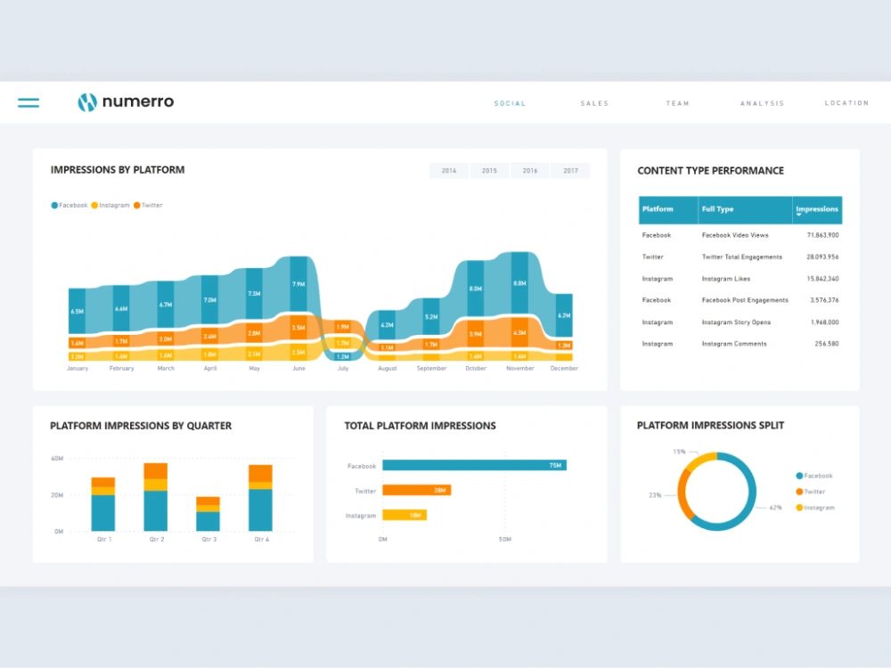
Task: Open the ANALYSIS tab
Action: pyautogui.click(x=763, y=103)
